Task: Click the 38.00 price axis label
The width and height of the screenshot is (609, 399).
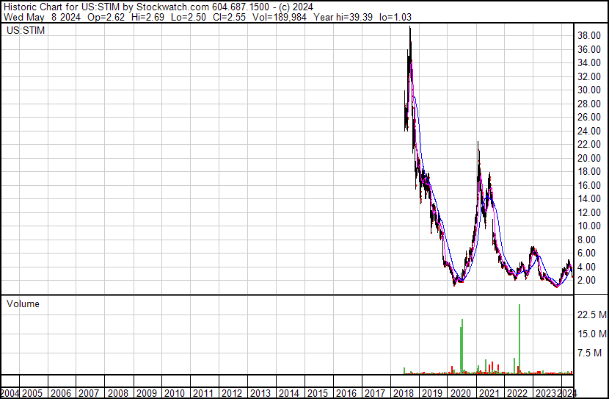Action: pos(589,35)
